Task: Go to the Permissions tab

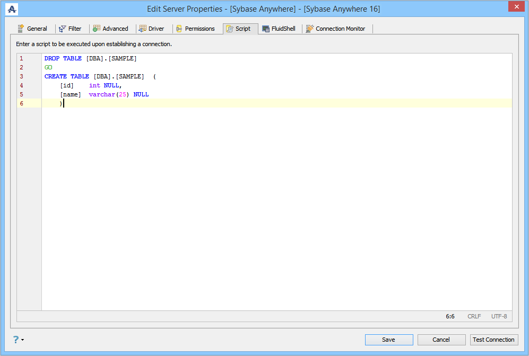Action: point(195,29)
